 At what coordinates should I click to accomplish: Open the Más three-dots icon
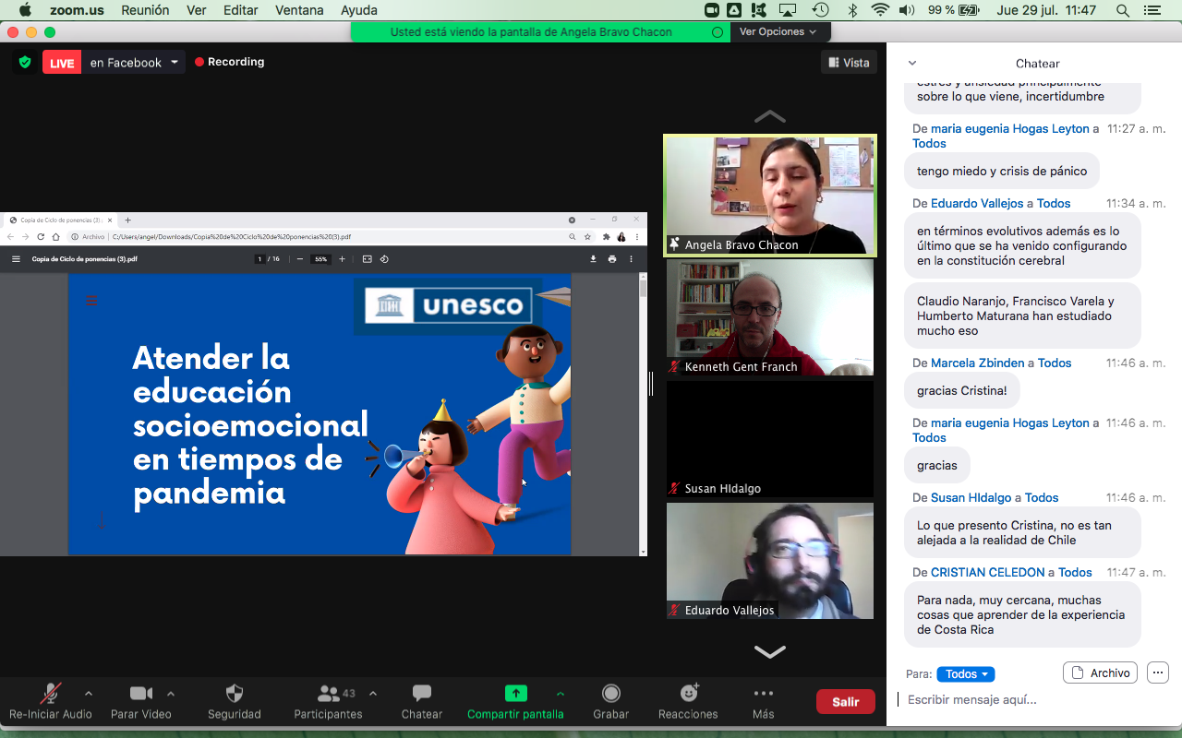(x=763, y=694)
